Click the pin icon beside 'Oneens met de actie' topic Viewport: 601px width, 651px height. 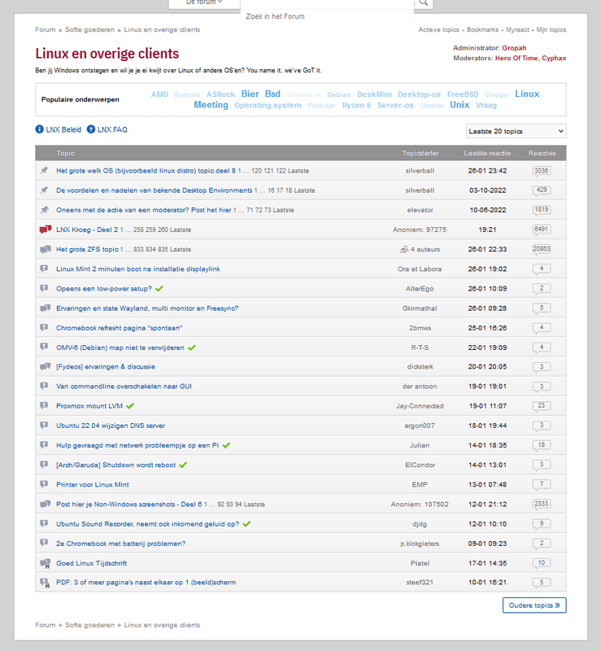click(44, 210)
